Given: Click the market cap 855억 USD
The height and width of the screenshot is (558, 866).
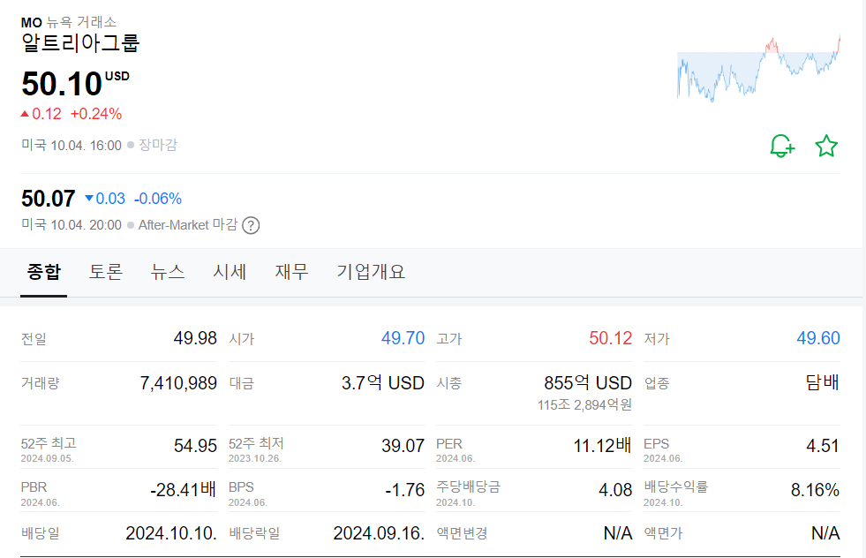Looking at the screenshot, I should pos(588,383).
